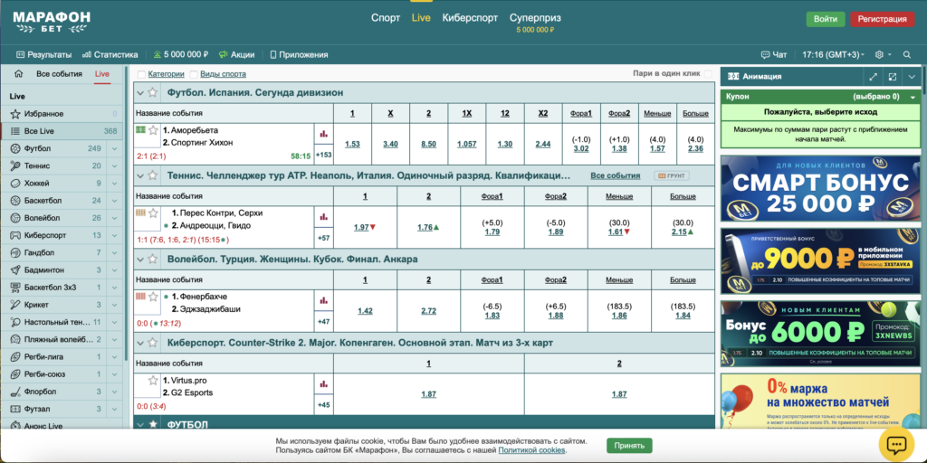Open Избранное star in sidebar
The width and height of the screenshot is (927, 463).
click(x=15, y=113)
